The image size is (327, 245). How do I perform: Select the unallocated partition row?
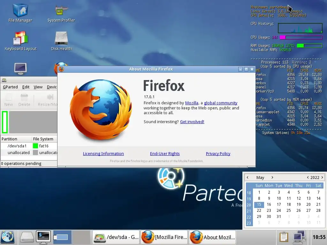pos(29,152)
